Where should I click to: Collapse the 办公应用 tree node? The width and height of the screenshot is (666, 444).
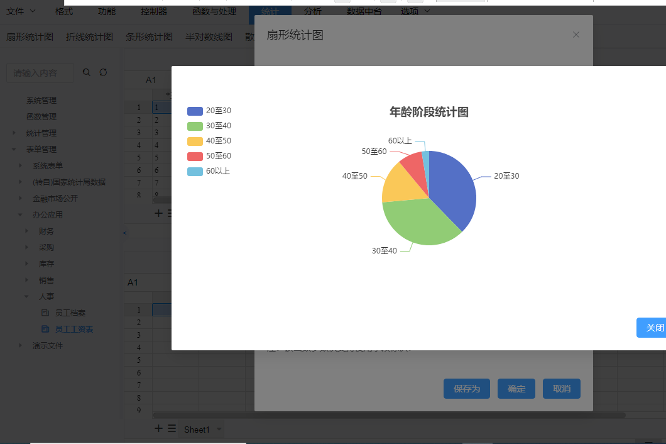[20, 214]
